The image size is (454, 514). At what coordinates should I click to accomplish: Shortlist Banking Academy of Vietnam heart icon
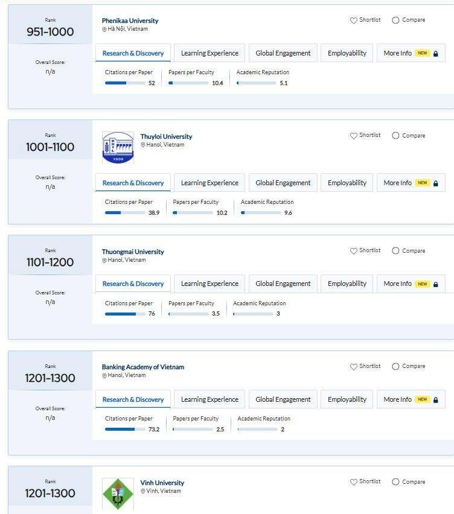[x=354, y=367]
